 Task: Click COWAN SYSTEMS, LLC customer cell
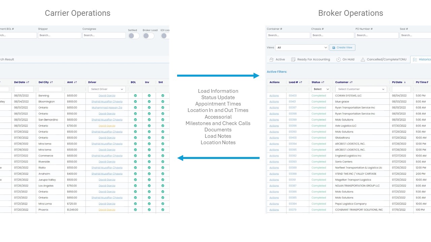click(x=348, y=96)
